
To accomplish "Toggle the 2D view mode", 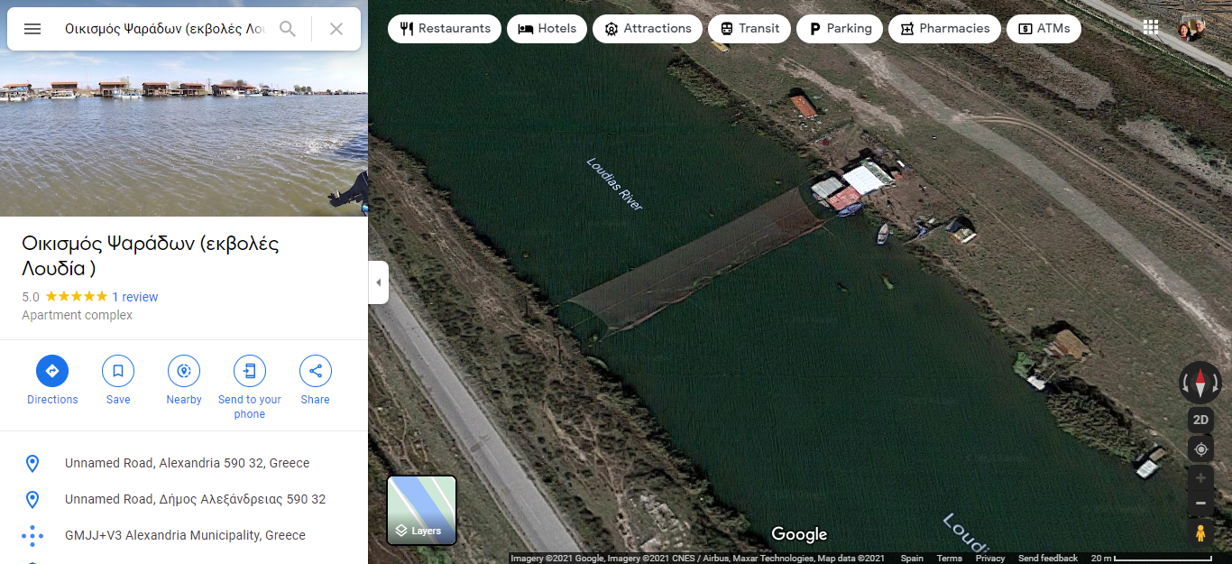I will [1200, 420].
